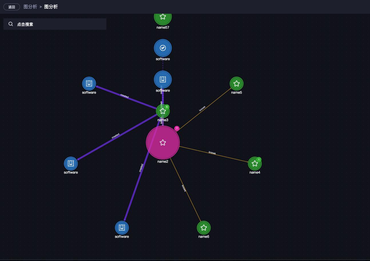This screenshot has width=370, height=261.
Task: Select the pink name2 person node
Action: pos(163,142)
